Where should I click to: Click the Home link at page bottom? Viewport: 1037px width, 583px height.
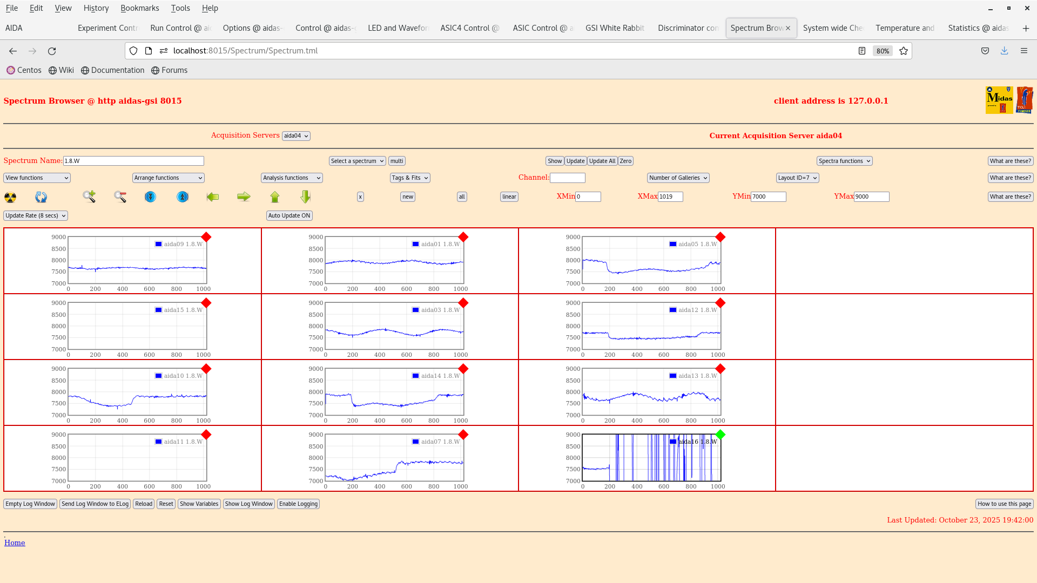(x=15, y=543)
